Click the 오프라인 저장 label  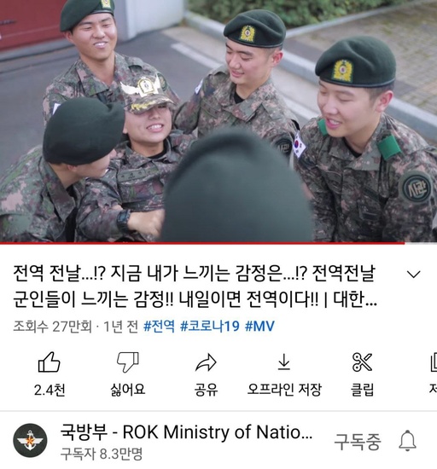pyautogui.click(x=284, y=390)
